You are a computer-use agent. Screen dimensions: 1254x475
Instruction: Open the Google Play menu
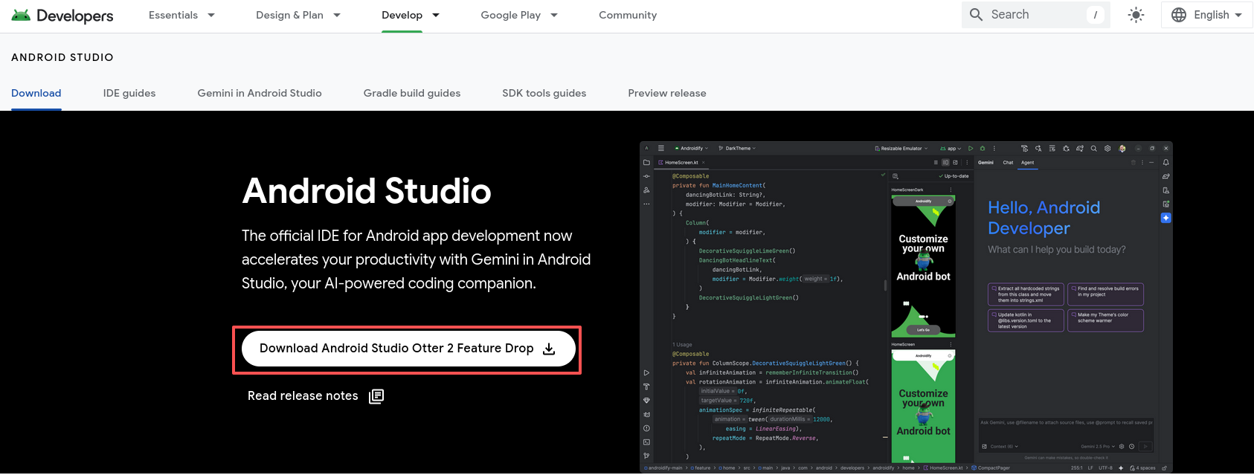pos(510,15)
